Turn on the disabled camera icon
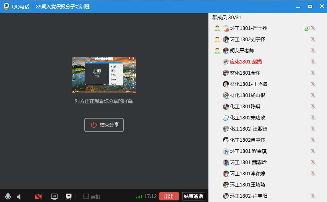The width and height of the screenshot is (327, 202). tap(38, 196)
